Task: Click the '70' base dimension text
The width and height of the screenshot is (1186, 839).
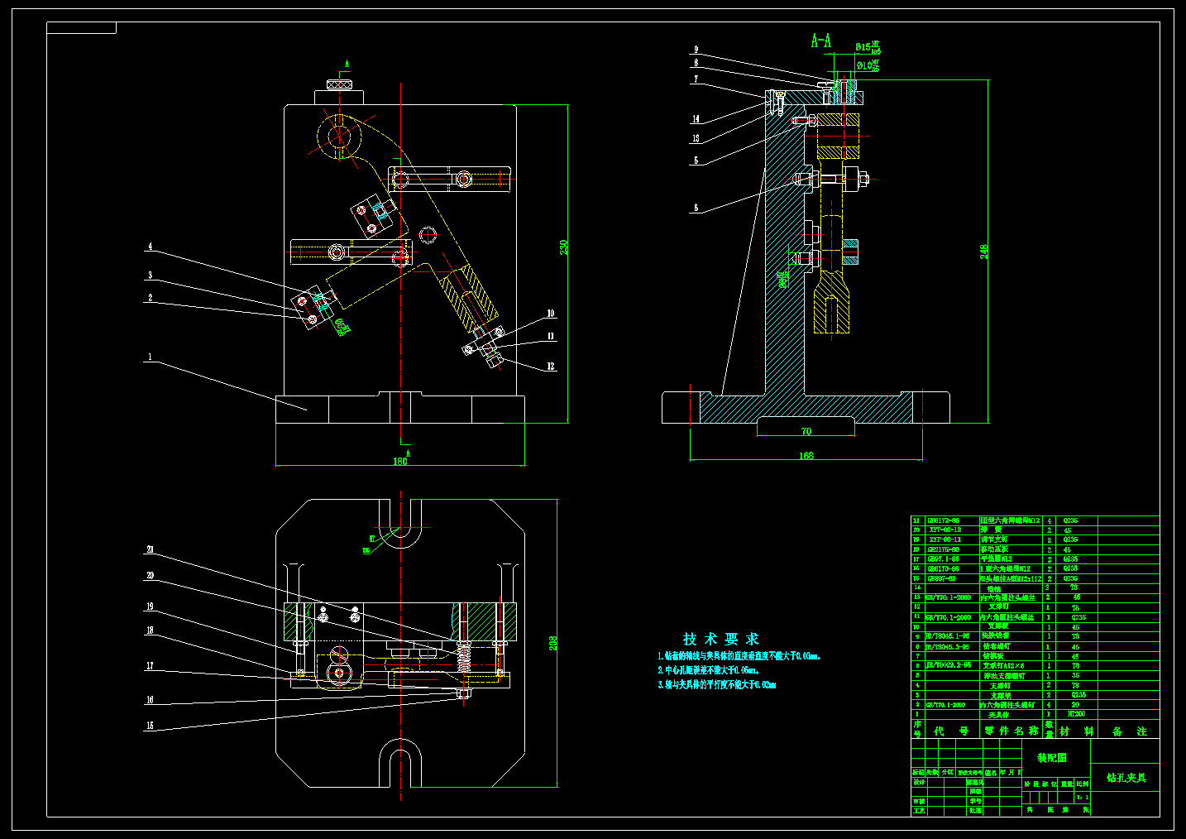Action: pyautogui.click(x=806, y=431)
